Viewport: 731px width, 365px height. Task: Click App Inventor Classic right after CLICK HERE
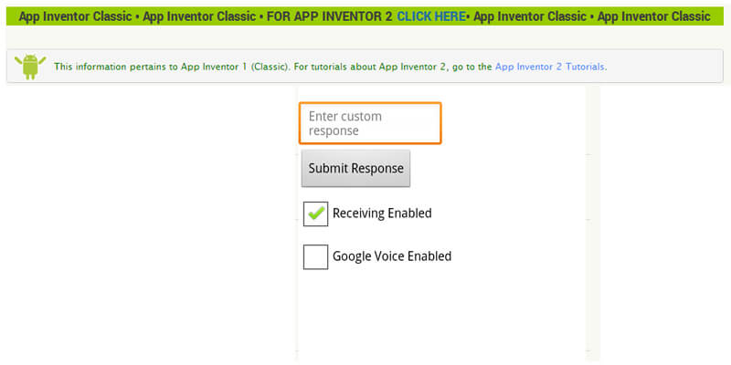[528, 16]
